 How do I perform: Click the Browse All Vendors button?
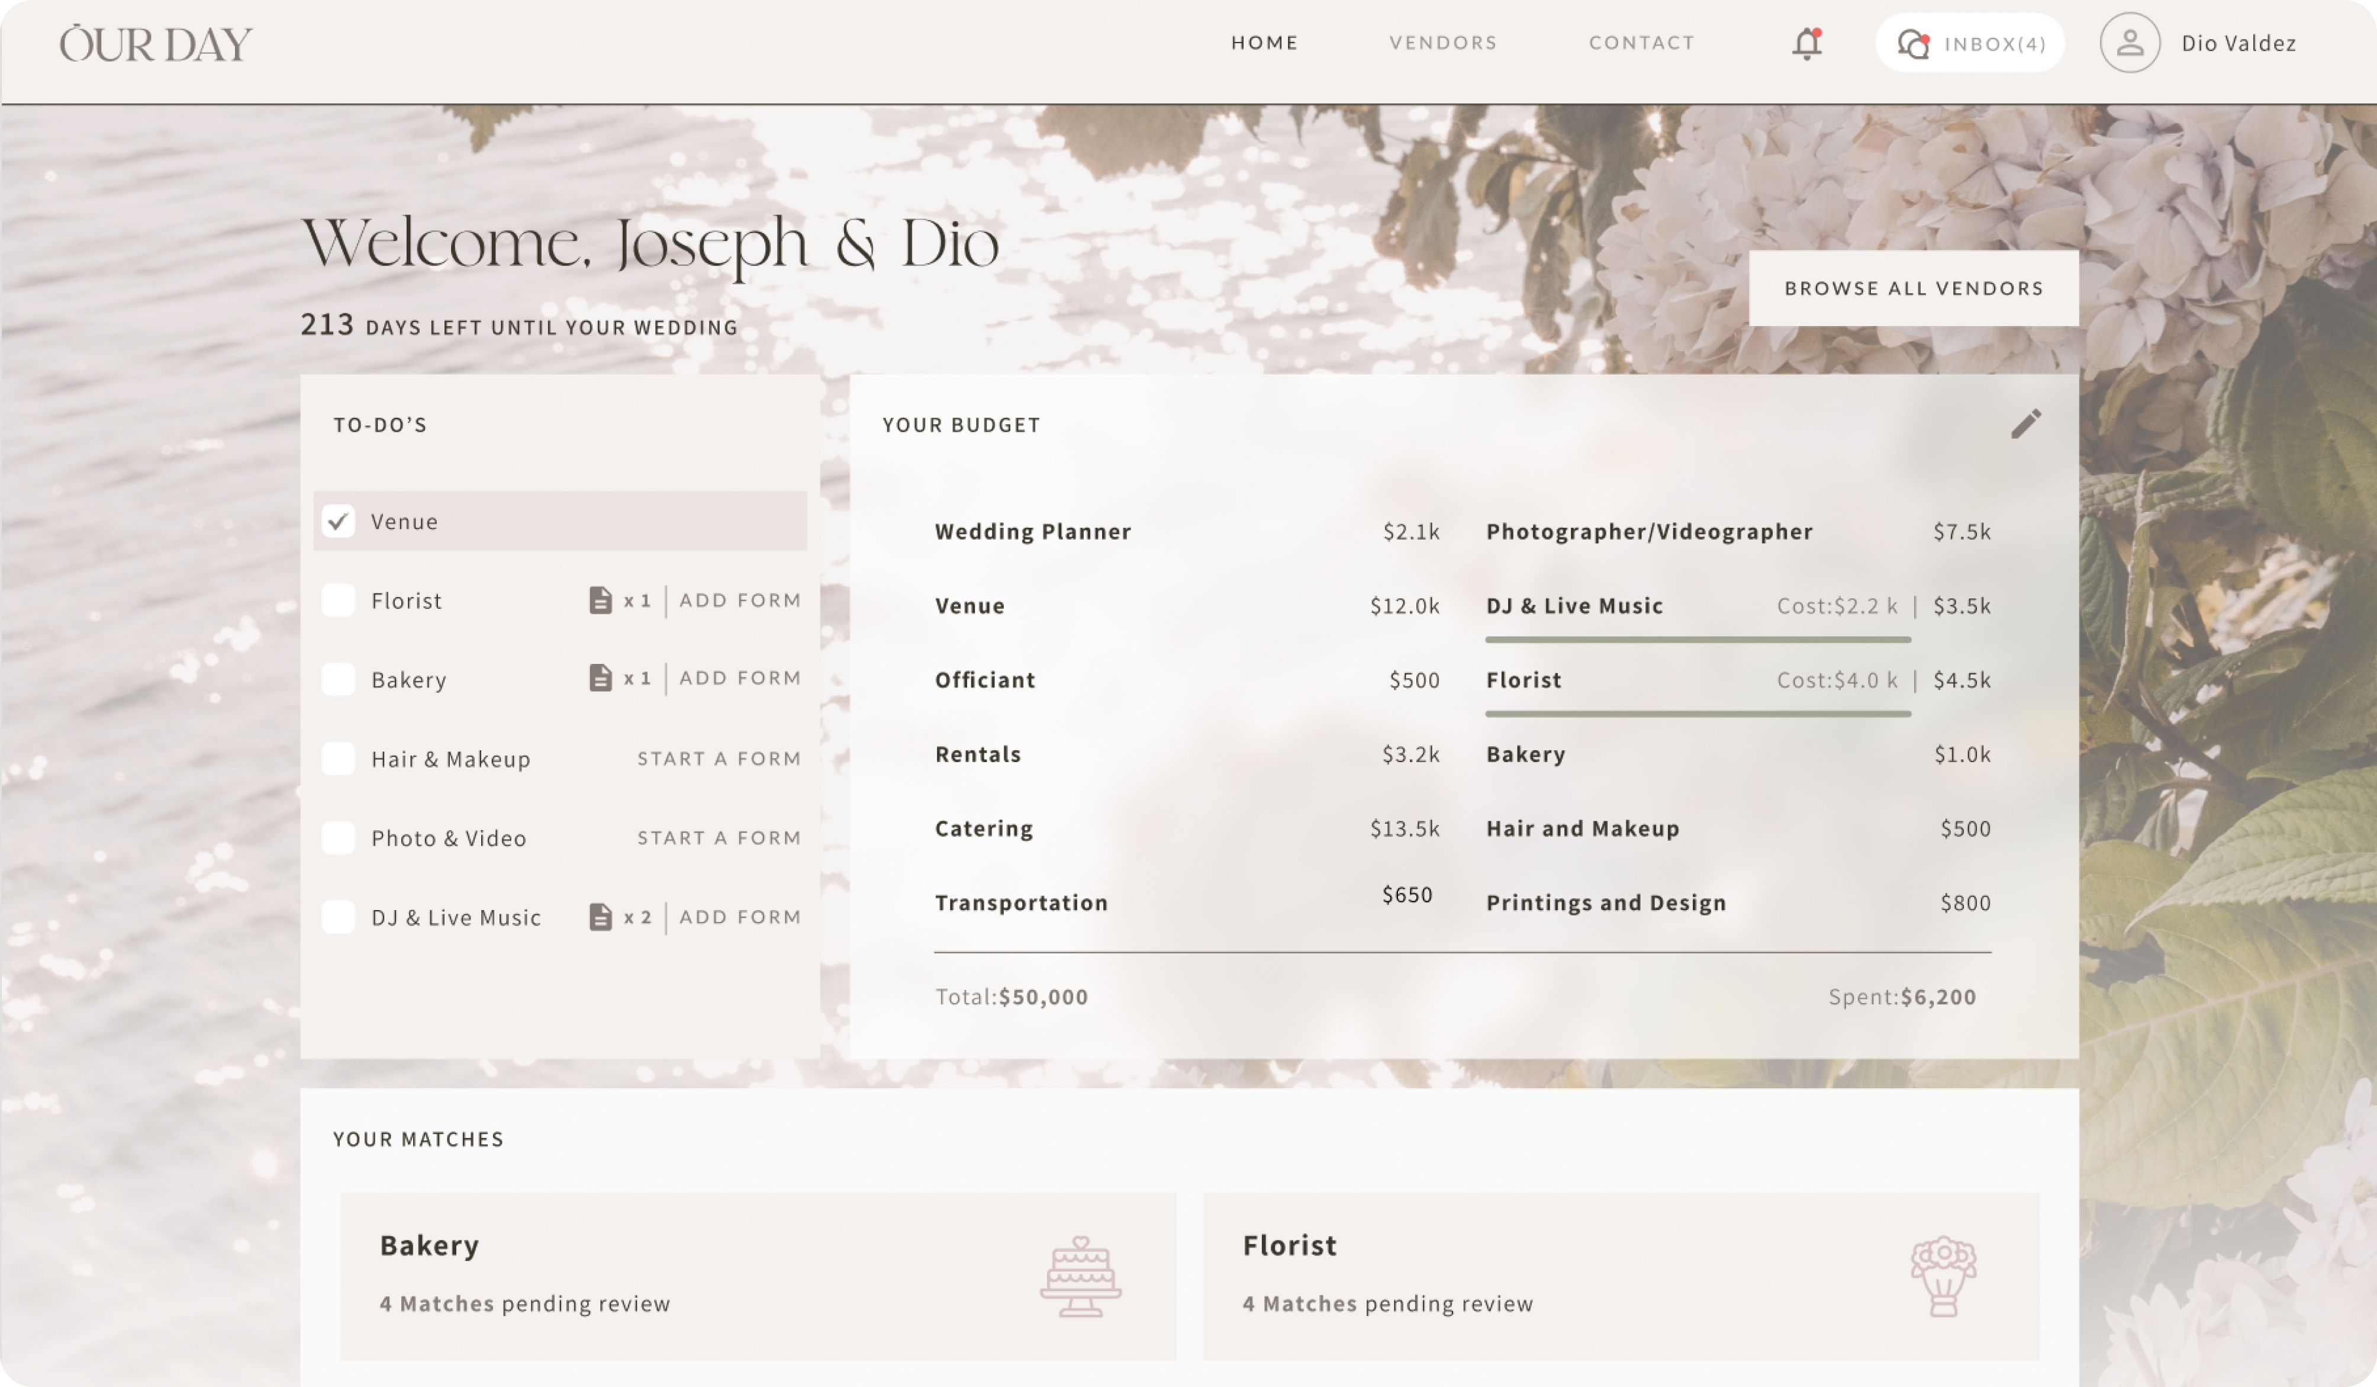1913,289
